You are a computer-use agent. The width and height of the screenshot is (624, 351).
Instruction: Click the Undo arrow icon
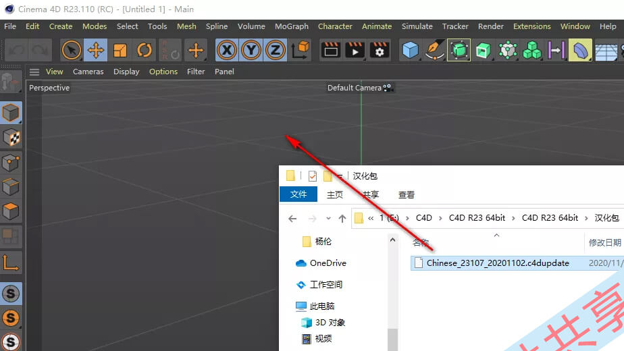pos(16,50)
